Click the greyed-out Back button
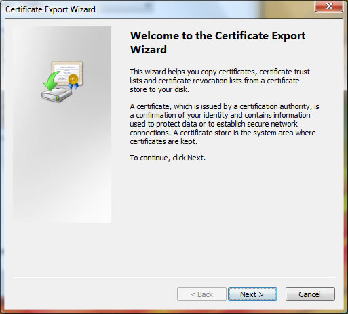The image size is (348, 314). [x=201, y=294]
